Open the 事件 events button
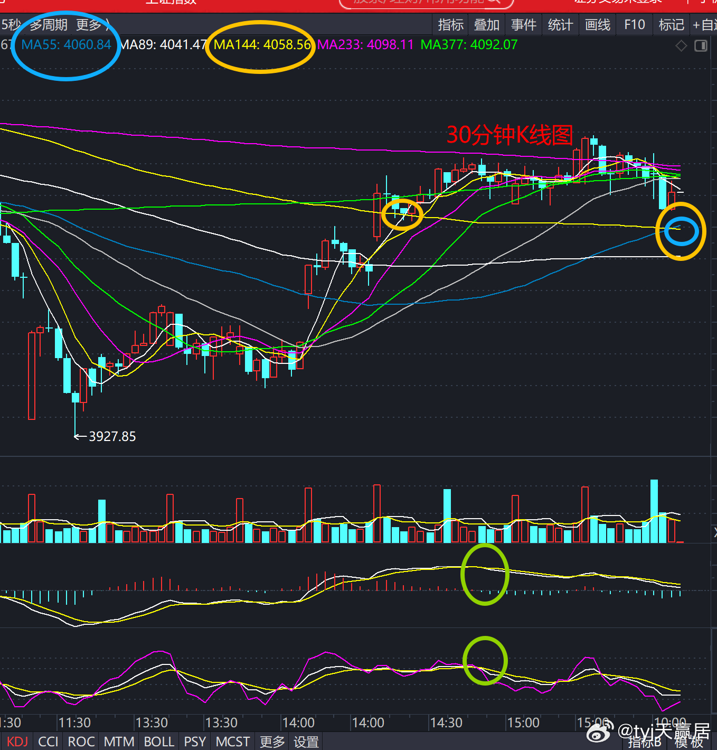 523,25
